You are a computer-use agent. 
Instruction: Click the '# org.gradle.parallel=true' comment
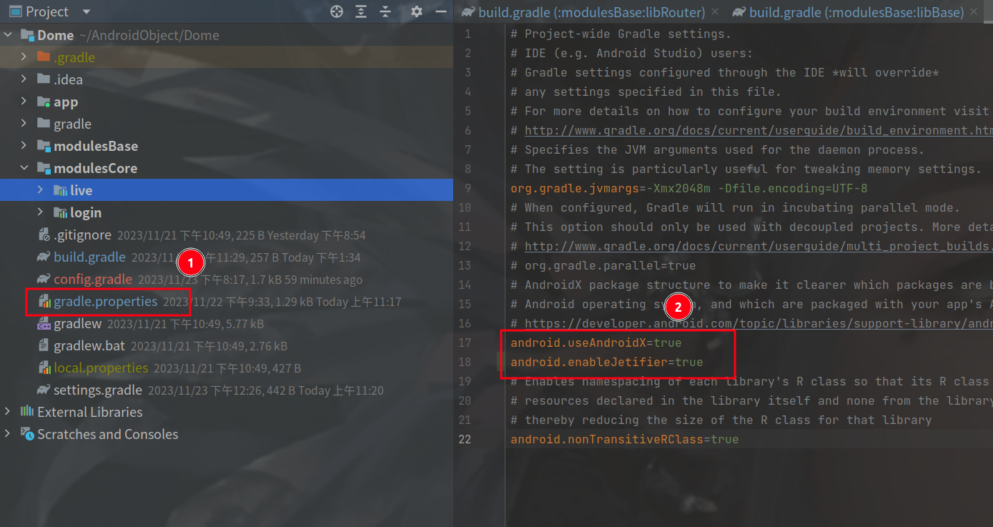[x=603, y=265]
